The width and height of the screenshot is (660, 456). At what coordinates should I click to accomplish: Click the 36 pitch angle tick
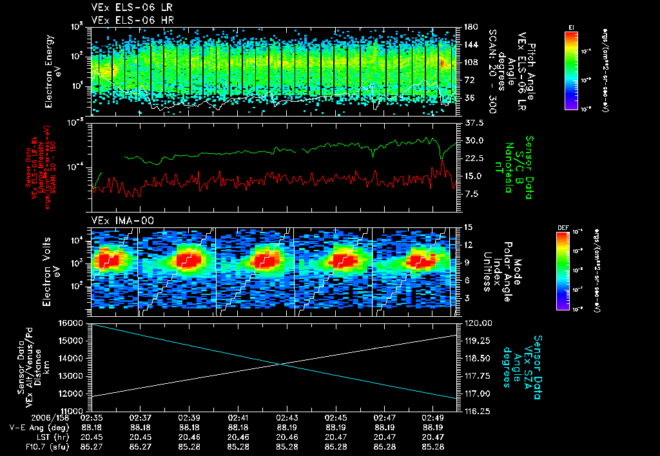pyautogui.click(x=469, y=98)
